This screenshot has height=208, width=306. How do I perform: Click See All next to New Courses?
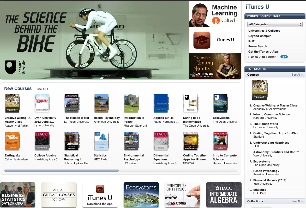43,89
